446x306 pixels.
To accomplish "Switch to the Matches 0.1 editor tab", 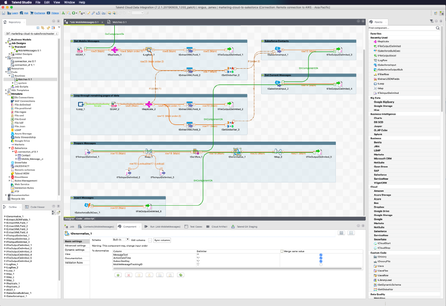I will point(116,22).
